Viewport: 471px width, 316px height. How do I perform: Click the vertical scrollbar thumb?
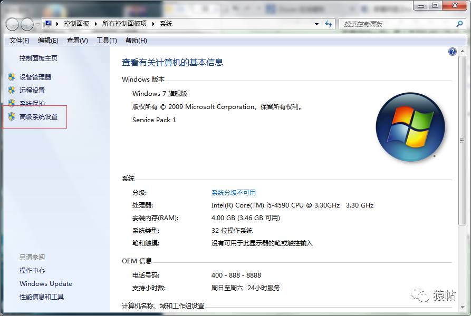click(462, 140)
